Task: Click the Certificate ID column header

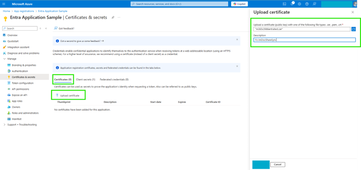Action: 213,102
